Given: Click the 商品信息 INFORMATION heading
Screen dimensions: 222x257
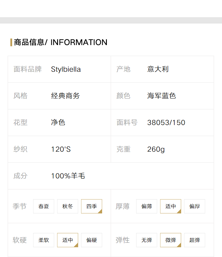Looking at the screenshot, I should click(61, 42).
